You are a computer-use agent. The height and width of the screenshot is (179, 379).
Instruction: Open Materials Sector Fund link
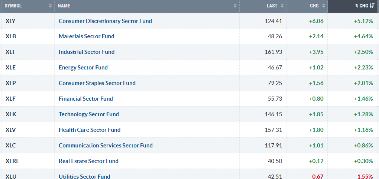86,36
